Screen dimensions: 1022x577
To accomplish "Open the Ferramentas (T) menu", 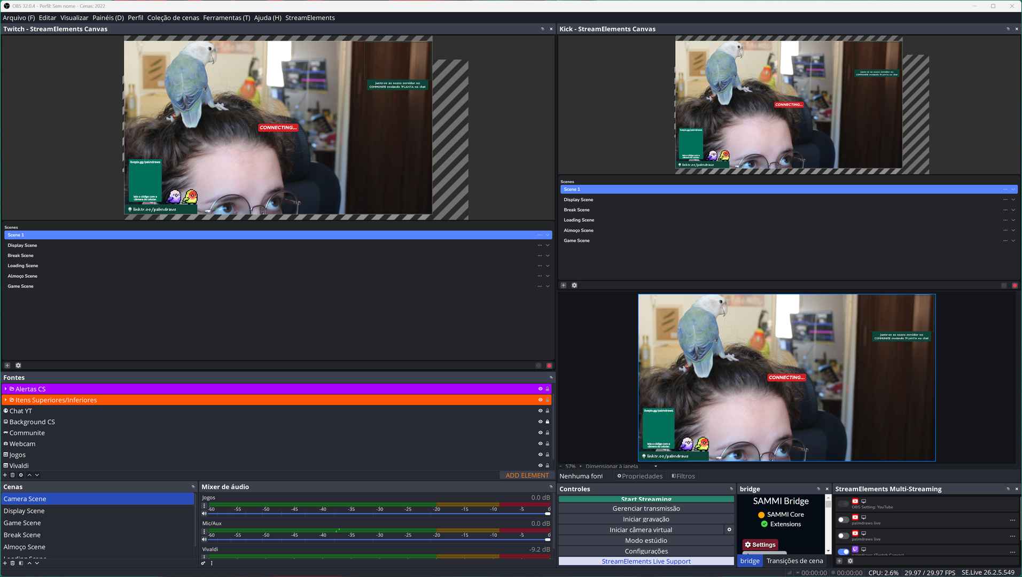I will click(x=226, y=18).
